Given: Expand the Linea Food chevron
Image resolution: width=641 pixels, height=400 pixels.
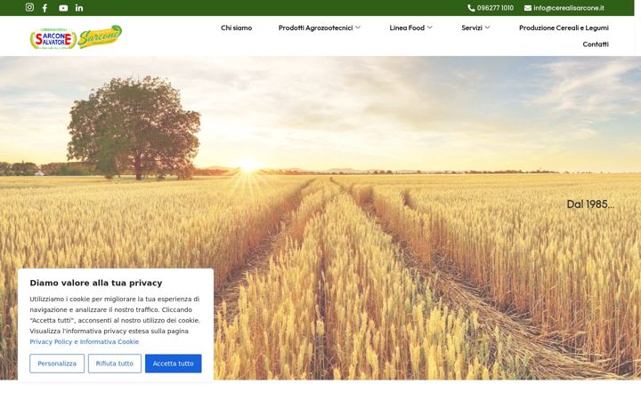Looking at the screenshot, I should click(x=430, y=28).
